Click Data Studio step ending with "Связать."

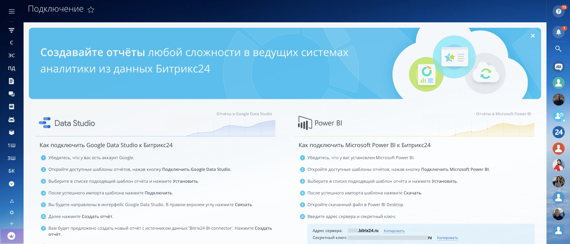(151, 205)
